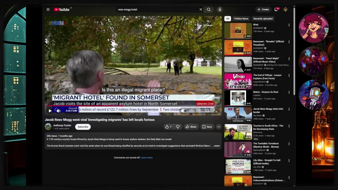This screenshot has height=190, width=338.
Task: Open 'Basement - Head Alight' video title
Action: click(266, 60)
